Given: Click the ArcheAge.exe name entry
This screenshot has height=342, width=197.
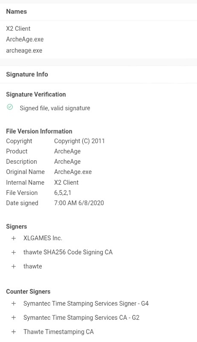Looking at the screenshot, I should coord(25,39).
